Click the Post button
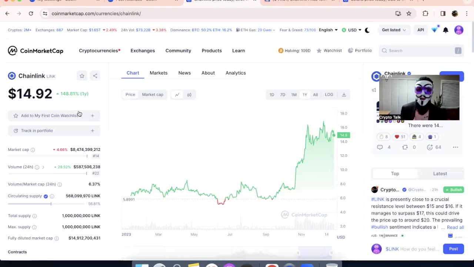This screenshot has height=267, width=474. click(453, 249)
